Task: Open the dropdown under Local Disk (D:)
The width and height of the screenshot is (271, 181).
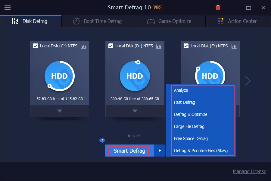Action: click(135, 111)
